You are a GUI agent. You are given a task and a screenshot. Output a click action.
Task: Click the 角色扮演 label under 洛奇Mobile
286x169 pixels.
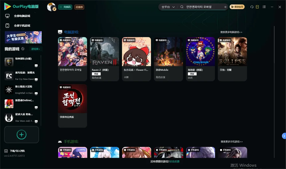pyautogui.click(x=160, y=77)
